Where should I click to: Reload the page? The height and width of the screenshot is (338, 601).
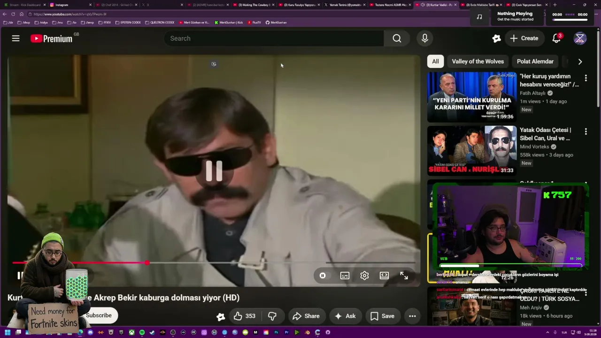click(x=13, y=14)
